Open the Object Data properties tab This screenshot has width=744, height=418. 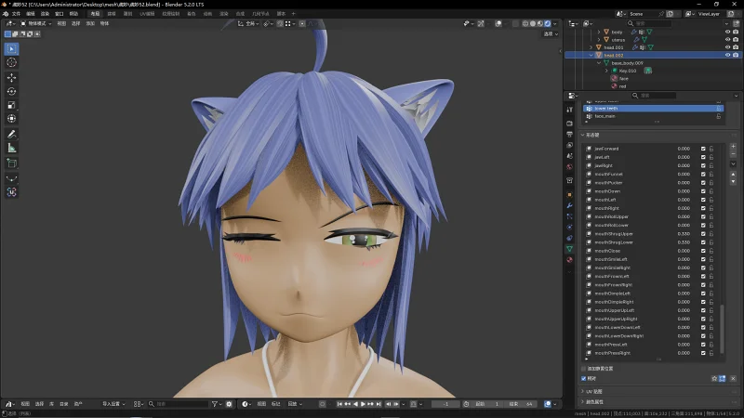[x=569, y=249]
